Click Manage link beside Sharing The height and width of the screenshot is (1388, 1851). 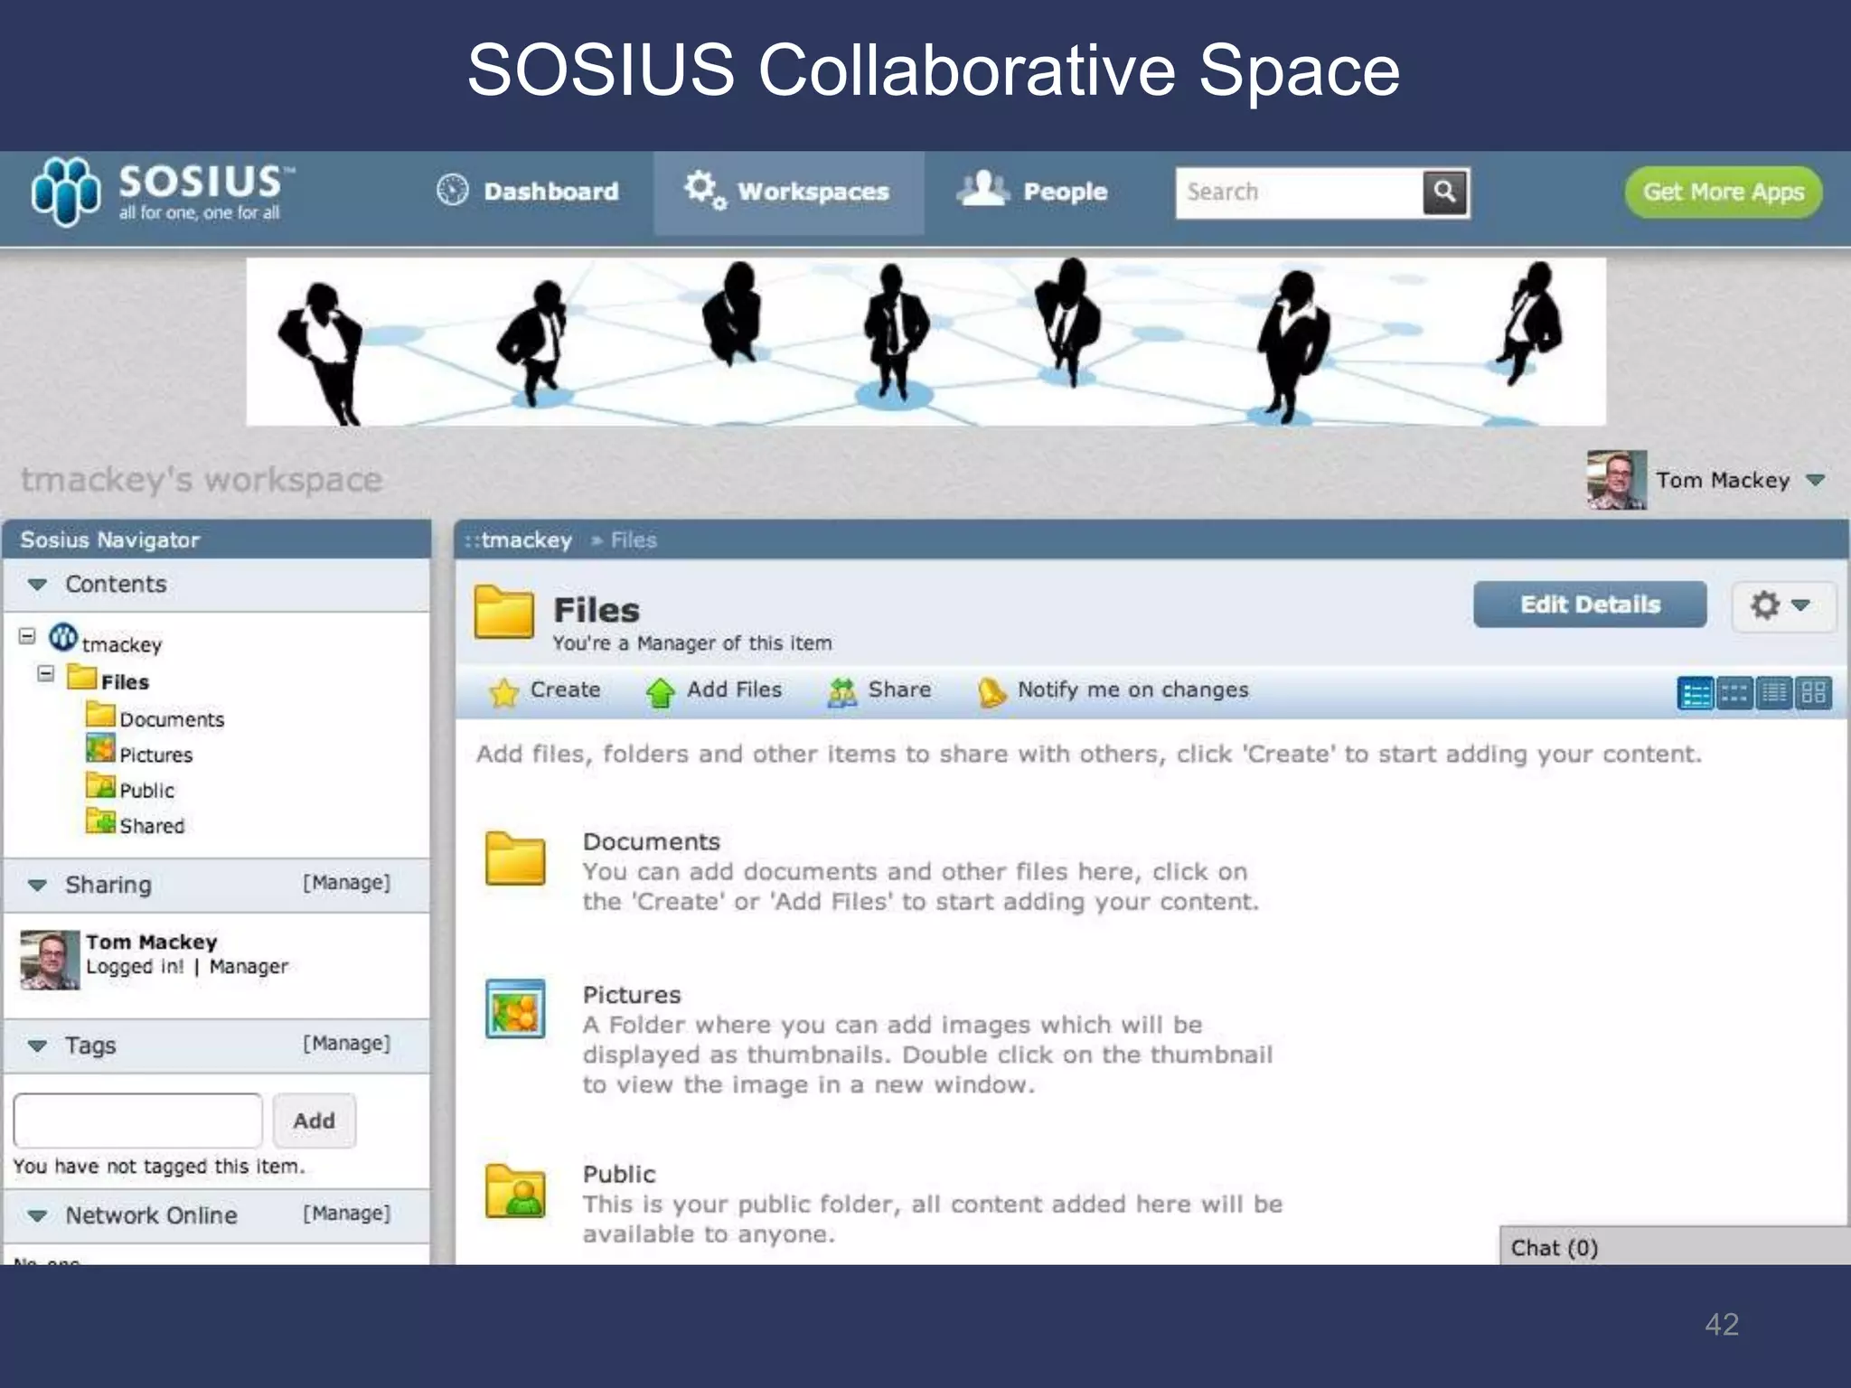[347, 883]
